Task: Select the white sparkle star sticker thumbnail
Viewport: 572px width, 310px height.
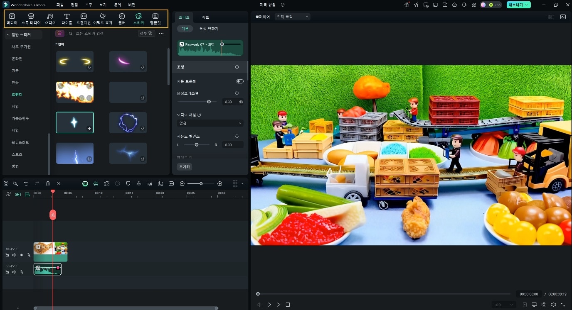Action: point(75,122)
